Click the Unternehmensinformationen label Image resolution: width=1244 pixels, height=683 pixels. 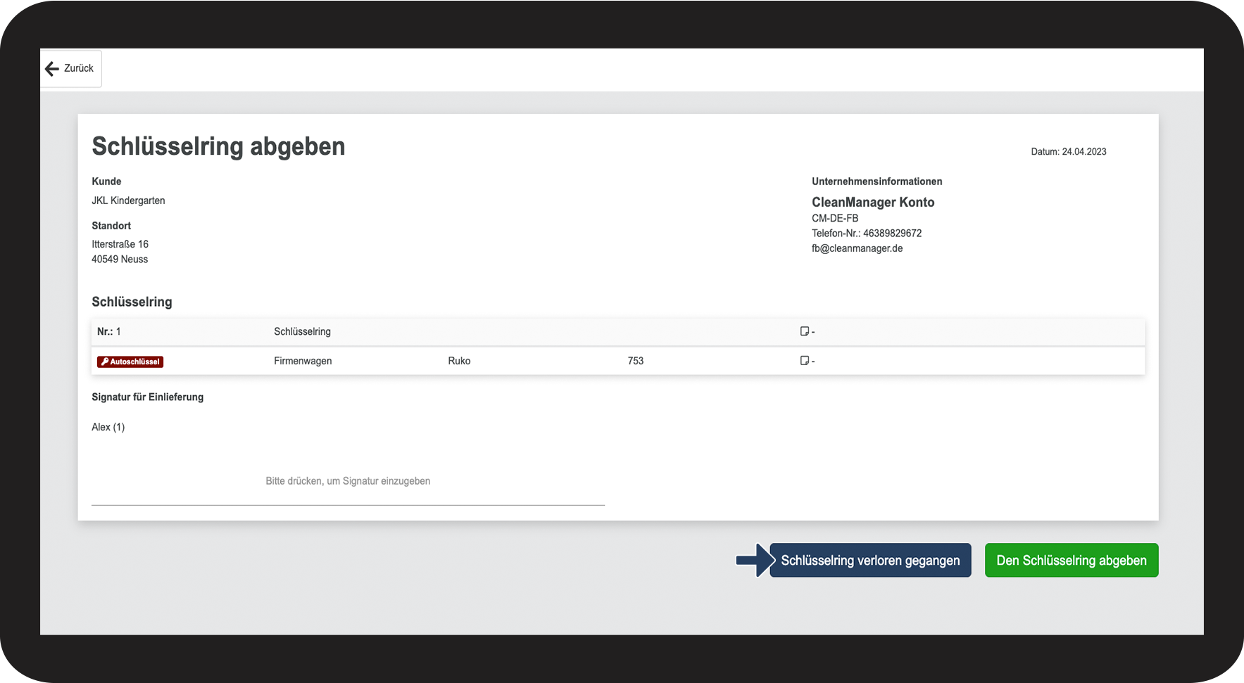877,181
